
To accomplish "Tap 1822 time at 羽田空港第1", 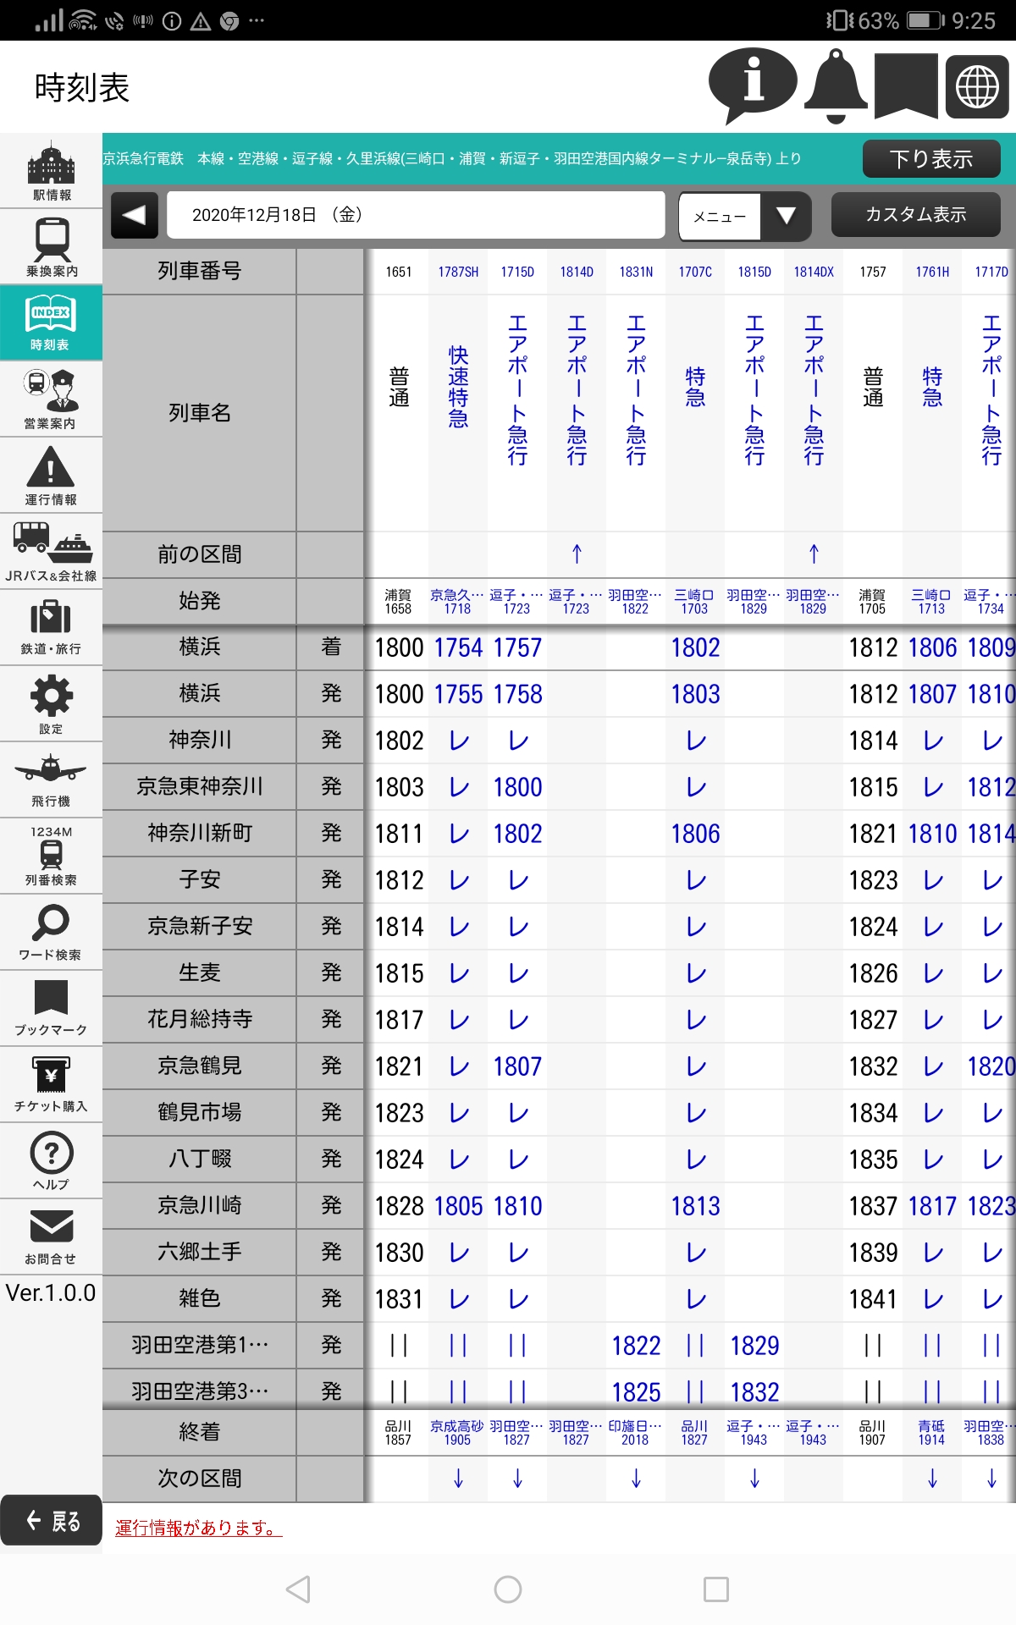I will coord(636,1346).
